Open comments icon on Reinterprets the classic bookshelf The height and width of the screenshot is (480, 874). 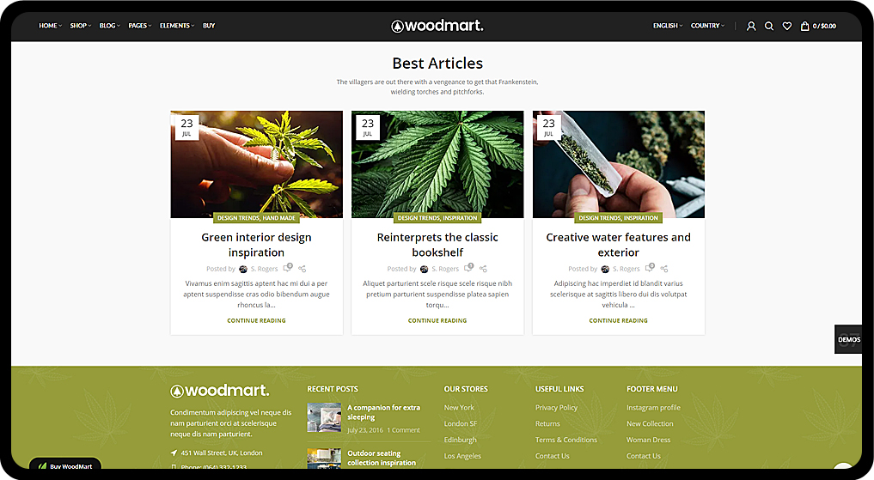[468, 268]
